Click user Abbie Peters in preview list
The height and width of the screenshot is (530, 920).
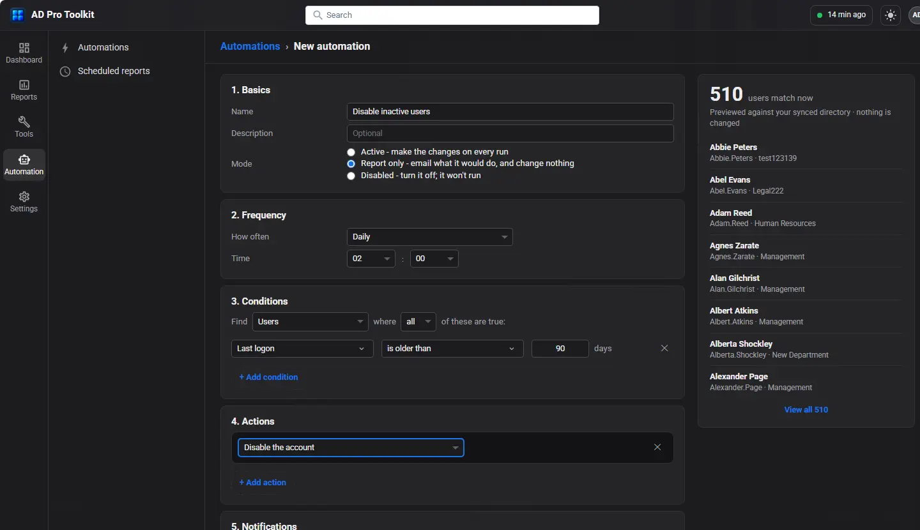pyautogui.click(x=806, y=153)
